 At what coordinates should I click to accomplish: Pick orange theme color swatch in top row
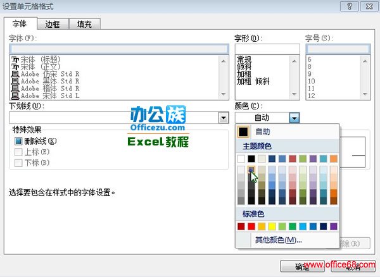pos(334,159)
